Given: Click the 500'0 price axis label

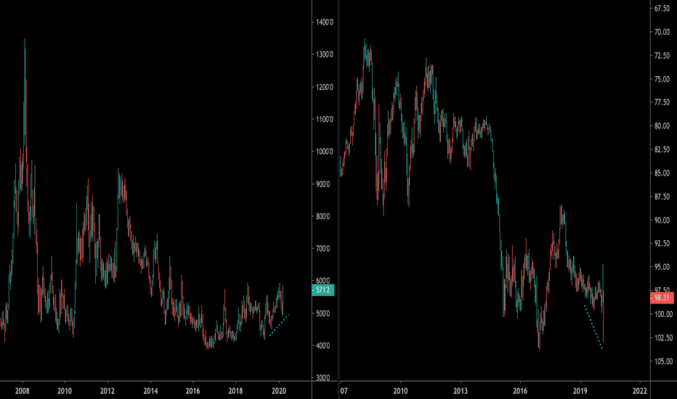Looking at the screenshot, I should coord(323,313).
